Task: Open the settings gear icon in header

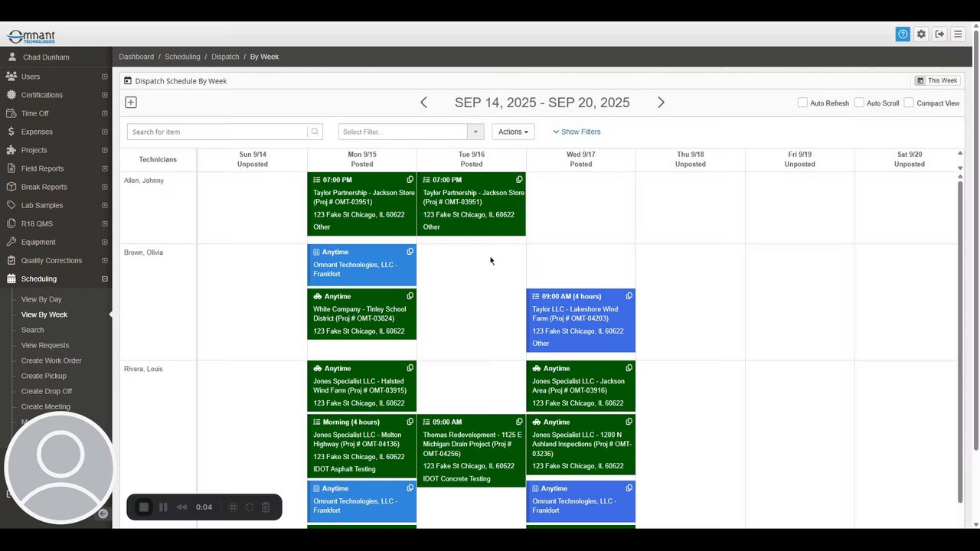Action: coord(921,34)
